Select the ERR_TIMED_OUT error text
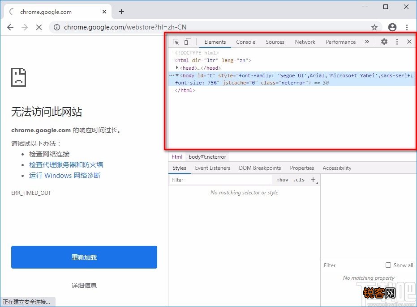The image size is (417, 307). 31,193
